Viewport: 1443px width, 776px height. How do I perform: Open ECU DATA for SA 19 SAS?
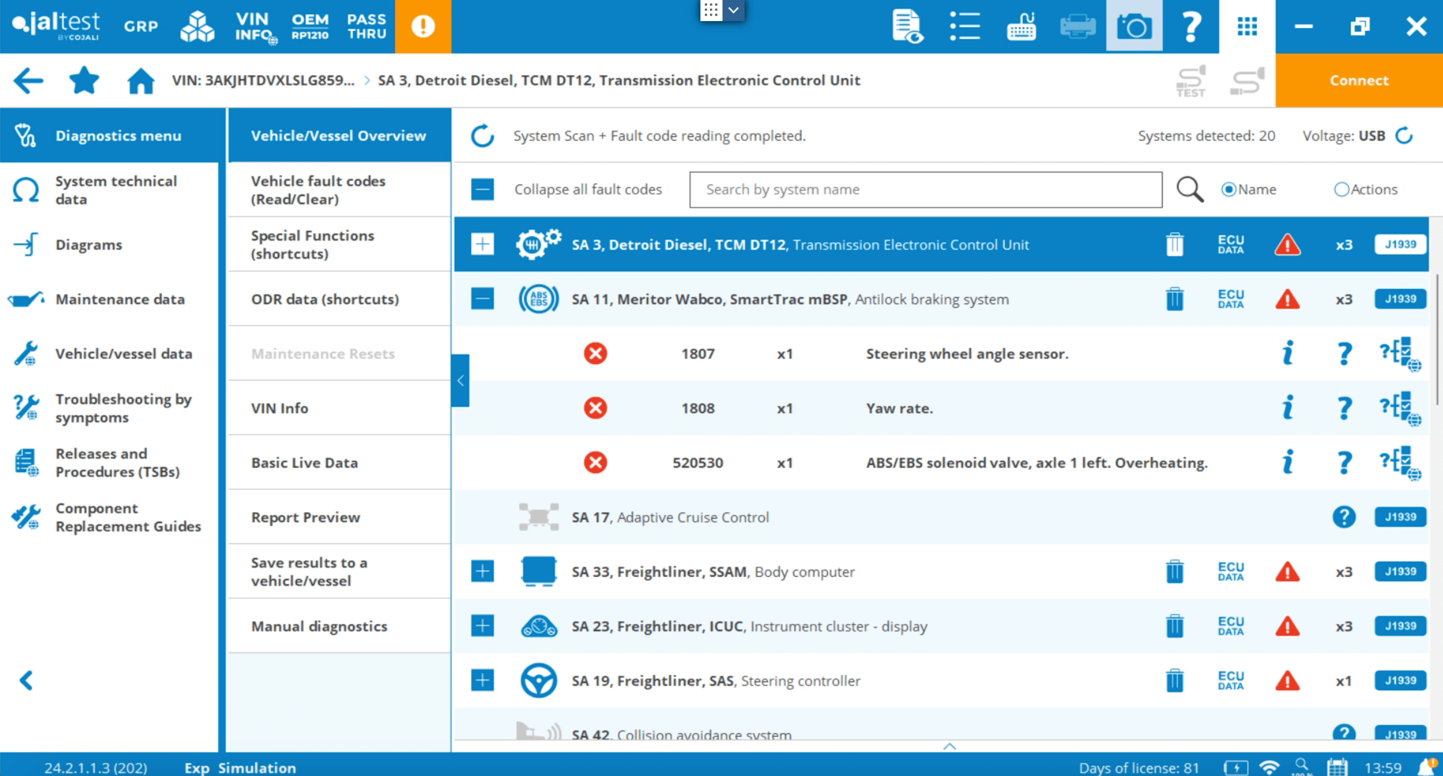coord(1231,680)
